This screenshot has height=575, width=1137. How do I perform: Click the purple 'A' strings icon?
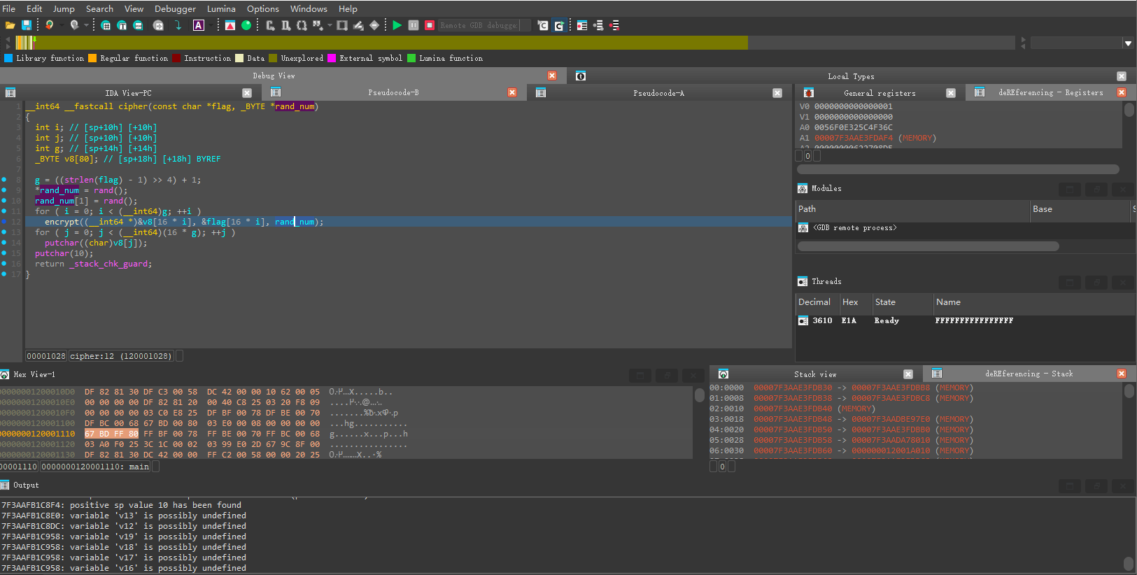[x=199, y=25]
